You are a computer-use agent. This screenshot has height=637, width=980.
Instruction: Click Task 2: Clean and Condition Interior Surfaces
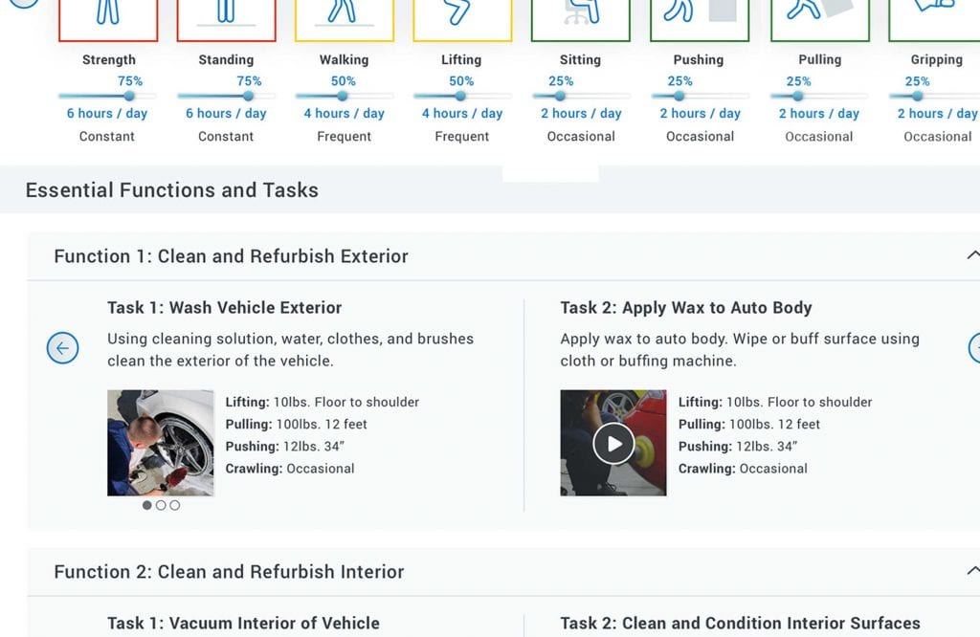[x=740, y=624]
